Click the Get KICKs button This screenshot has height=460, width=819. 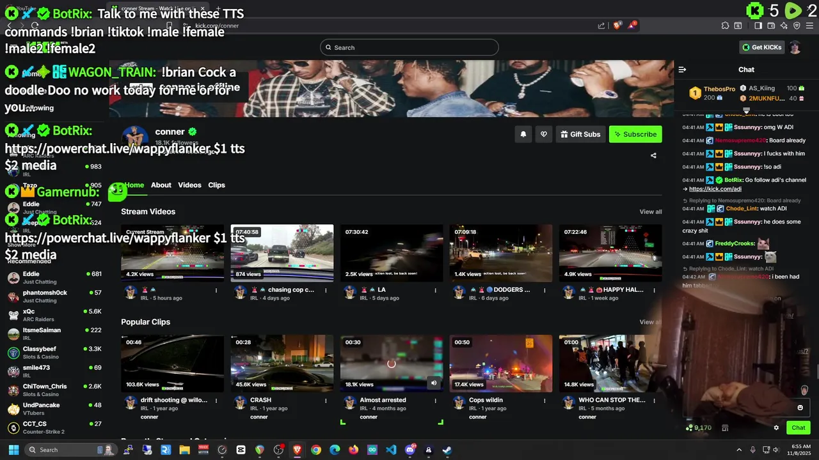(761, 47)
